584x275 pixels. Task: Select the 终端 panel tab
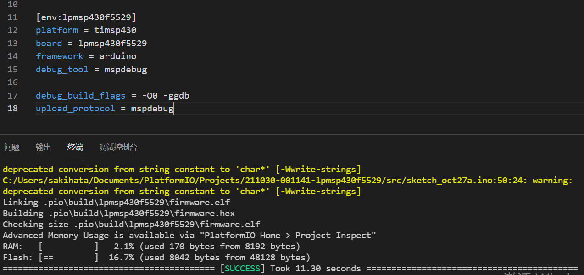tap(75, 148)
